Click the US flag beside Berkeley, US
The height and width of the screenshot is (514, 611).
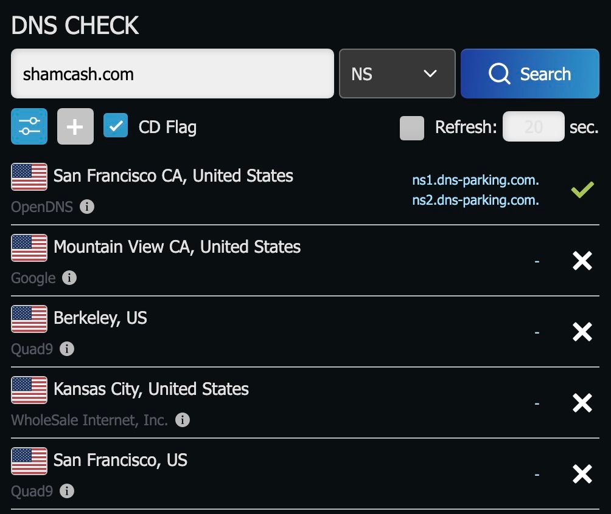click(x=29, y=319)
